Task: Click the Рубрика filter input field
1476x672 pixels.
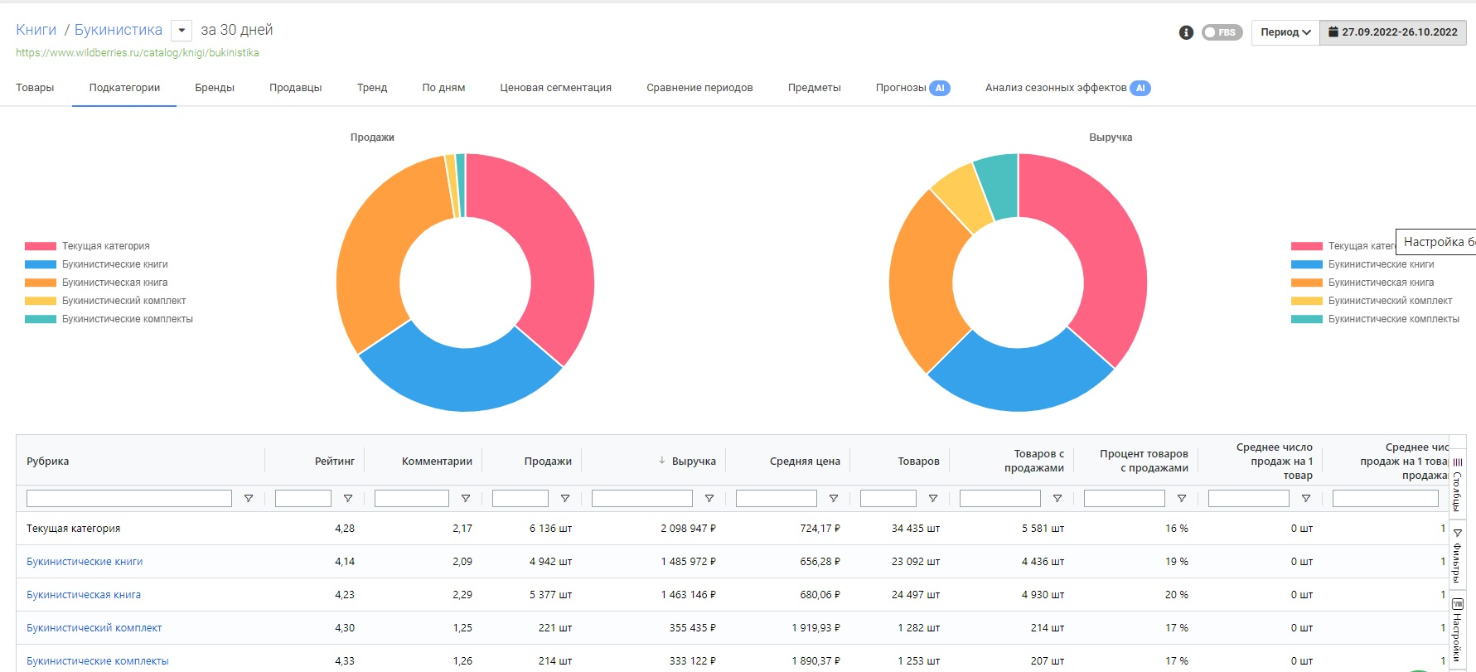Action: (x=129, y=498)
